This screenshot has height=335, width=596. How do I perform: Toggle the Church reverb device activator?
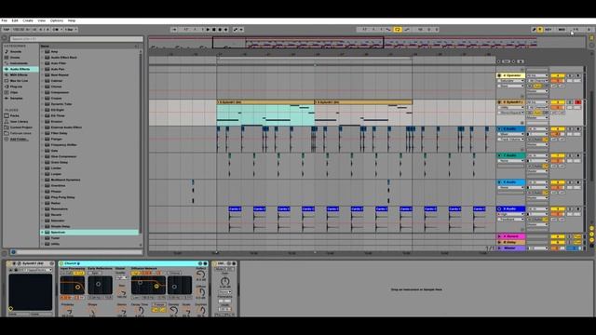[x=61, y=263]
